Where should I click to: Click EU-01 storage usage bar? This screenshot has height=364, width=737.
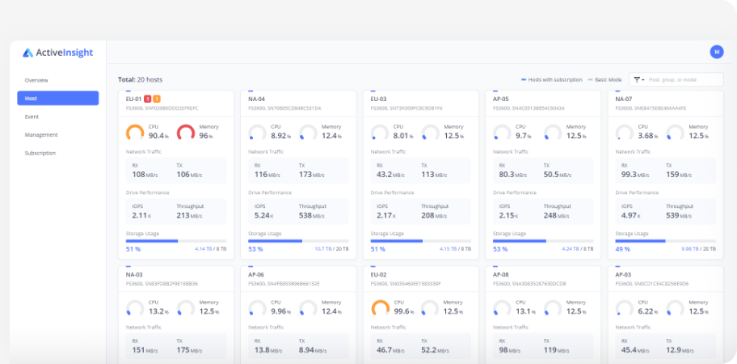(x=176, y=241)
